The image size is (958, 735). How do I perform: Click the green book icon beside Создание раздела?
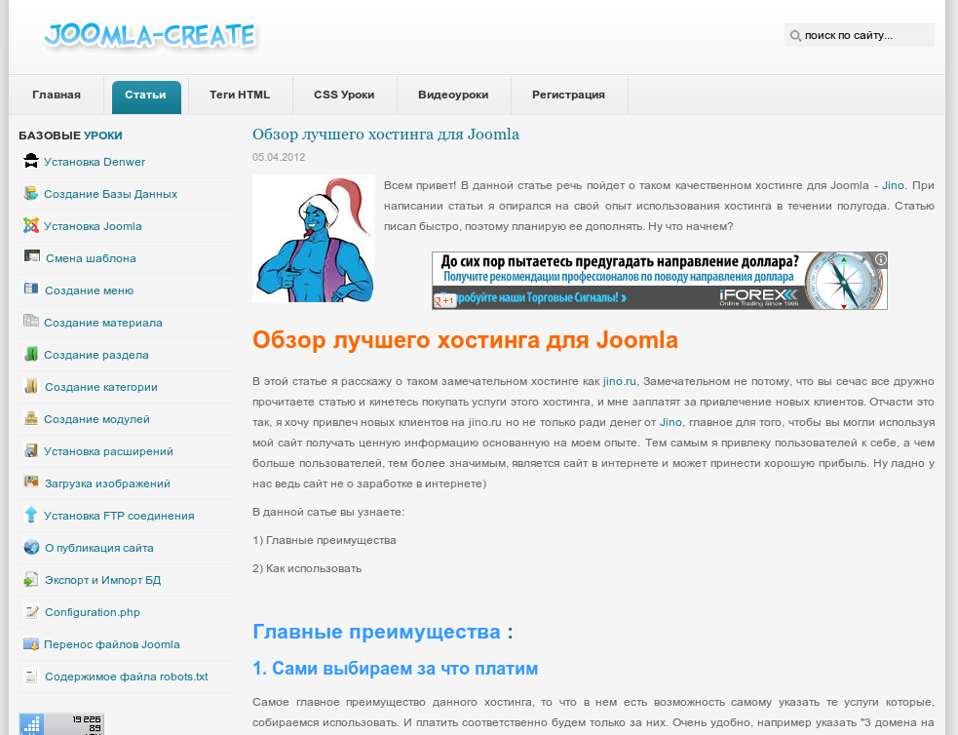click(31, 354)
